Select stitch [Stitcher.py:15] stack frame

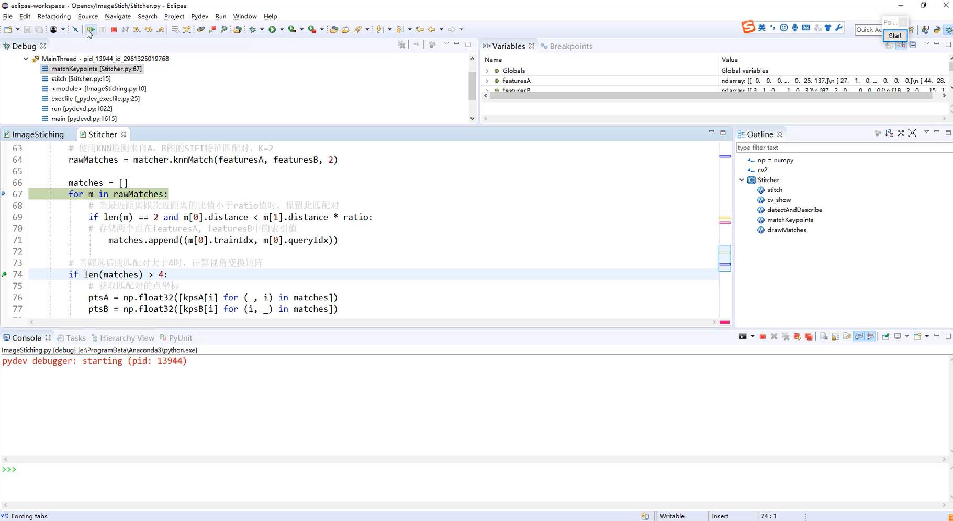76,78
